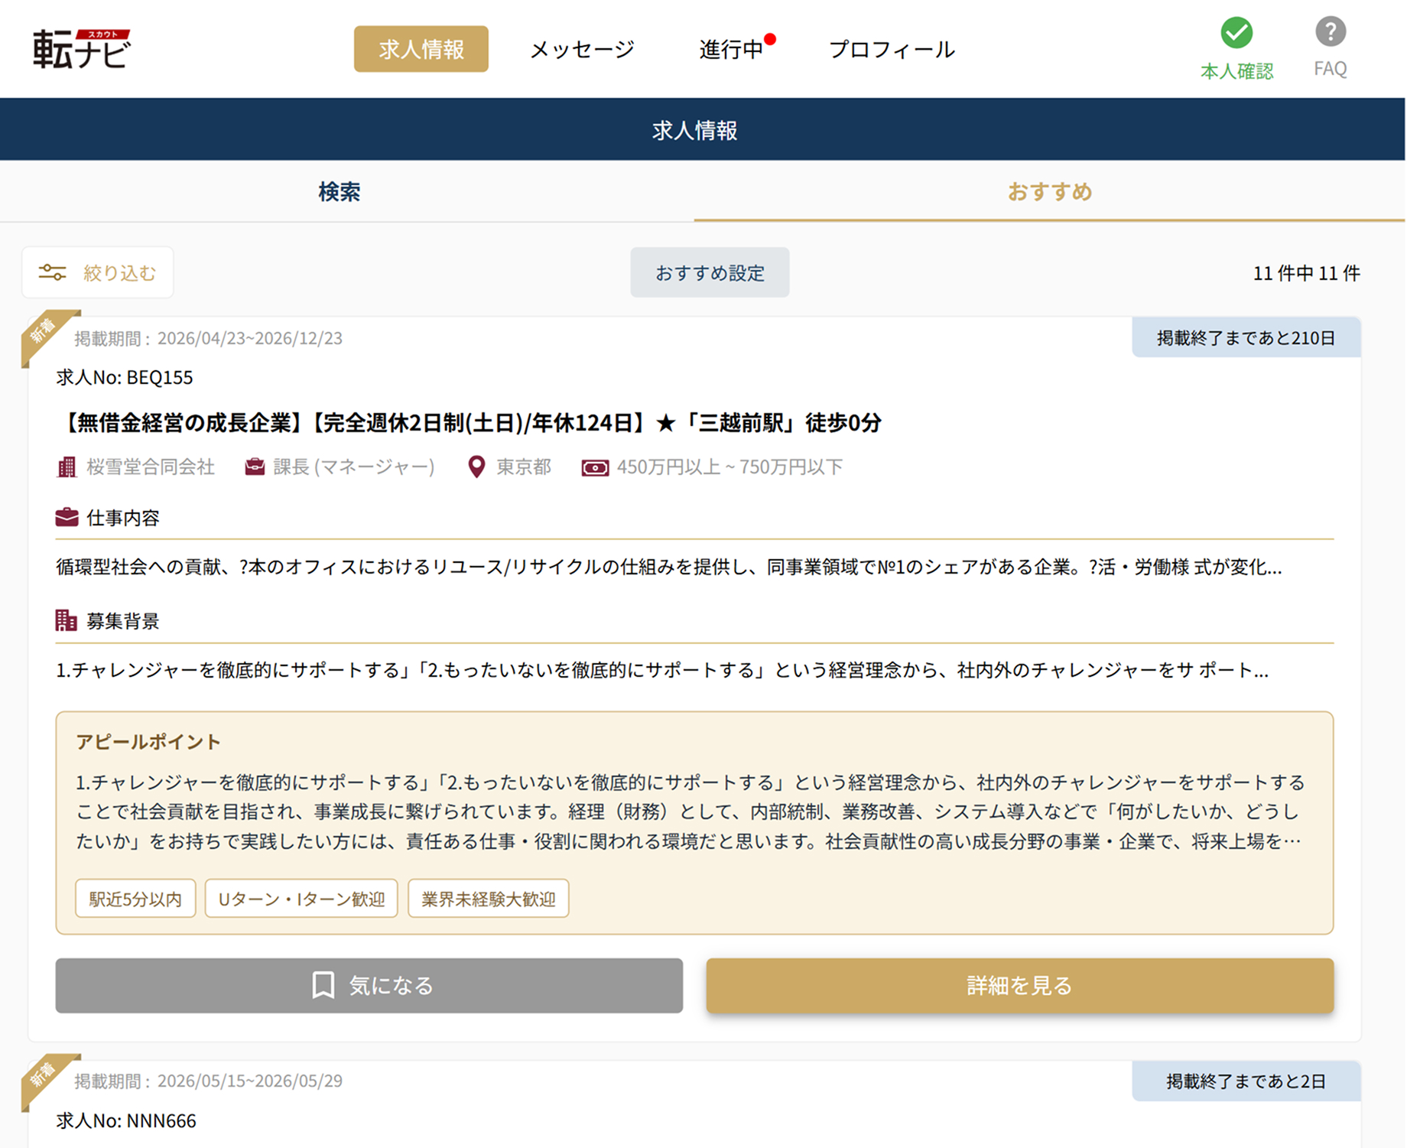
Task: Click 詳細を見る for job BEQ155
Action: click(1020, 985)
